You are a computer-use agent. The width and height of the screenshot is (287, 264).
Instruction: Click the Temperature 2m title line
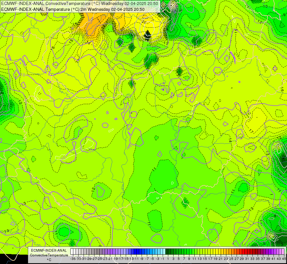click(x=73, y=9)
